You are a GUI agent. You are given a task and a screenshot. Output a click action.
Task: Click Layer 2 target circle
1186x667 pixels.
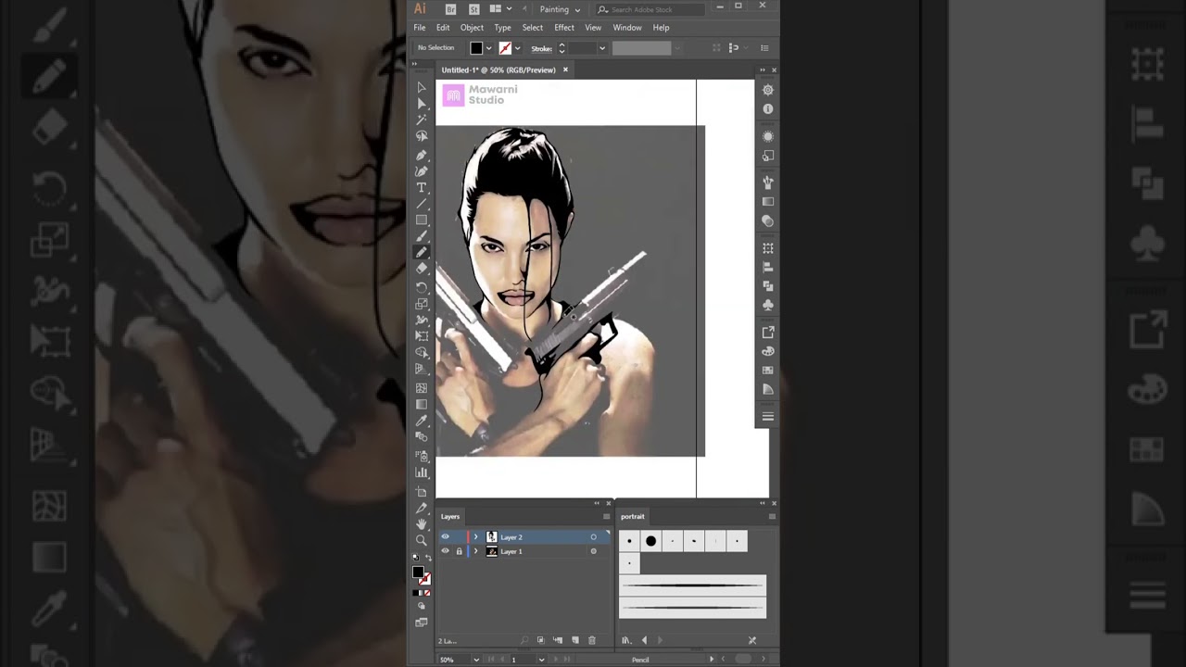594,537
